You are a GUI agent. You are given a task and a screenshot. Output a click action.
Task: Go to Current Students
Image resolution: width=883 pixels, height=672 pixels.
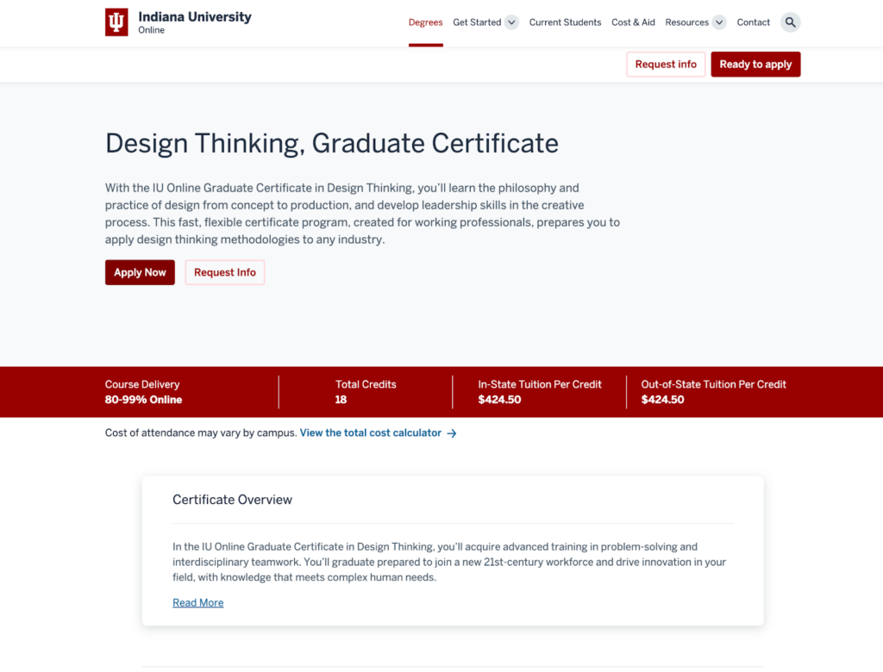565,22
